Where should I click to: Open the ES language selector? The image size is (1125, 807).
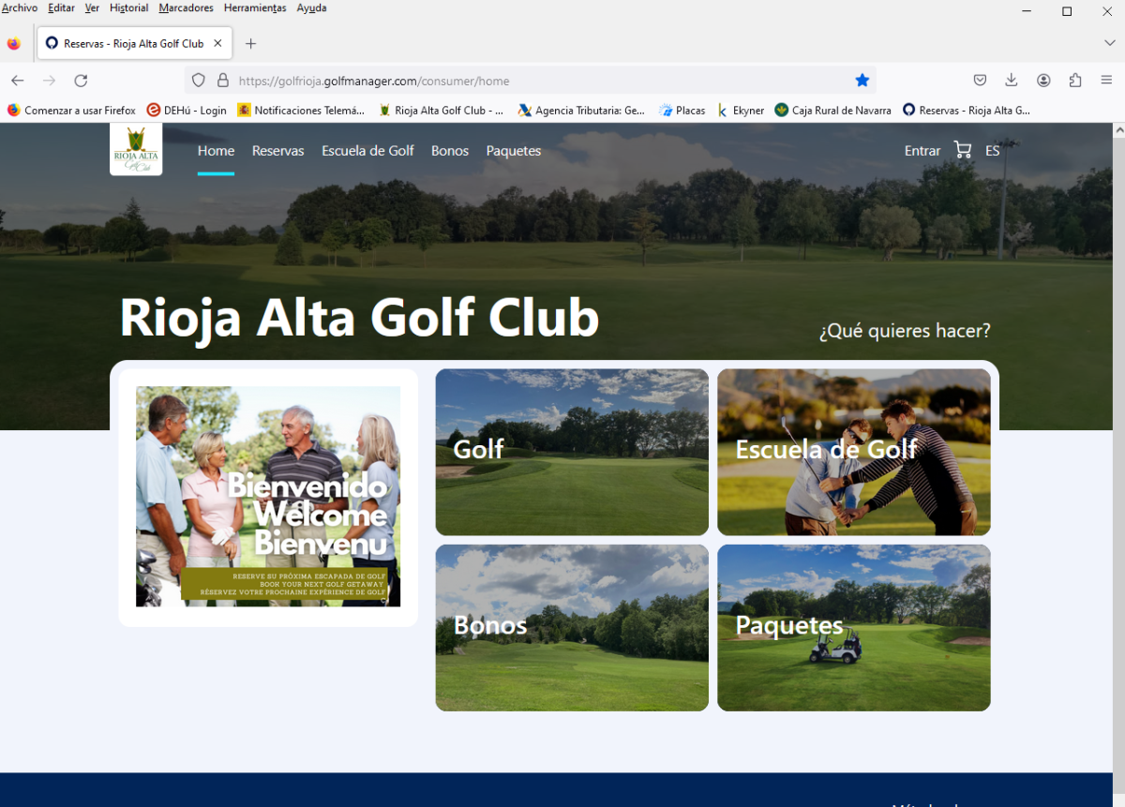(x=992, y=151)
